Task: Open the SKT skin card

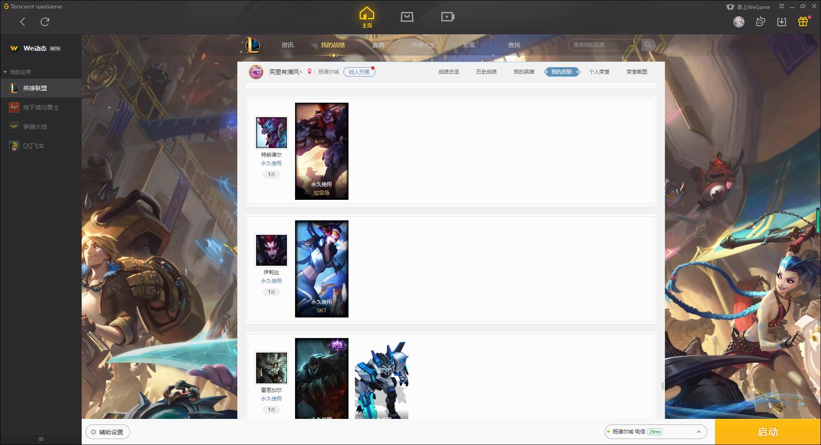Action: point(322,269)
